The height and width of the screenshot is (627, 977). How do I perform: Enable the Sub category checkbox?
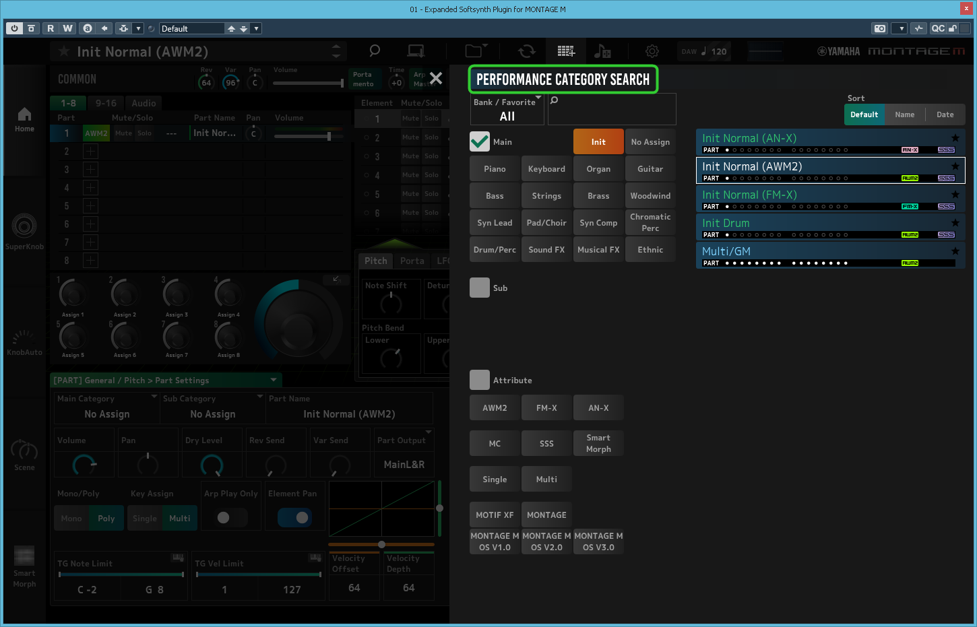480,288
